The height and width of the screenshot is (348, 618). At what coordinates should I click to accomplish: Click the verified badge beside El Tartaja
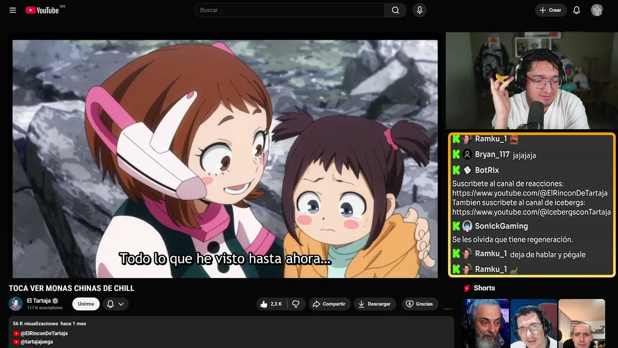[x=55, y=301]
